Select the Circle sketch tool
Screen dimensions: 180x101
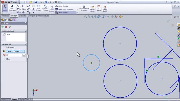point(23,6)
